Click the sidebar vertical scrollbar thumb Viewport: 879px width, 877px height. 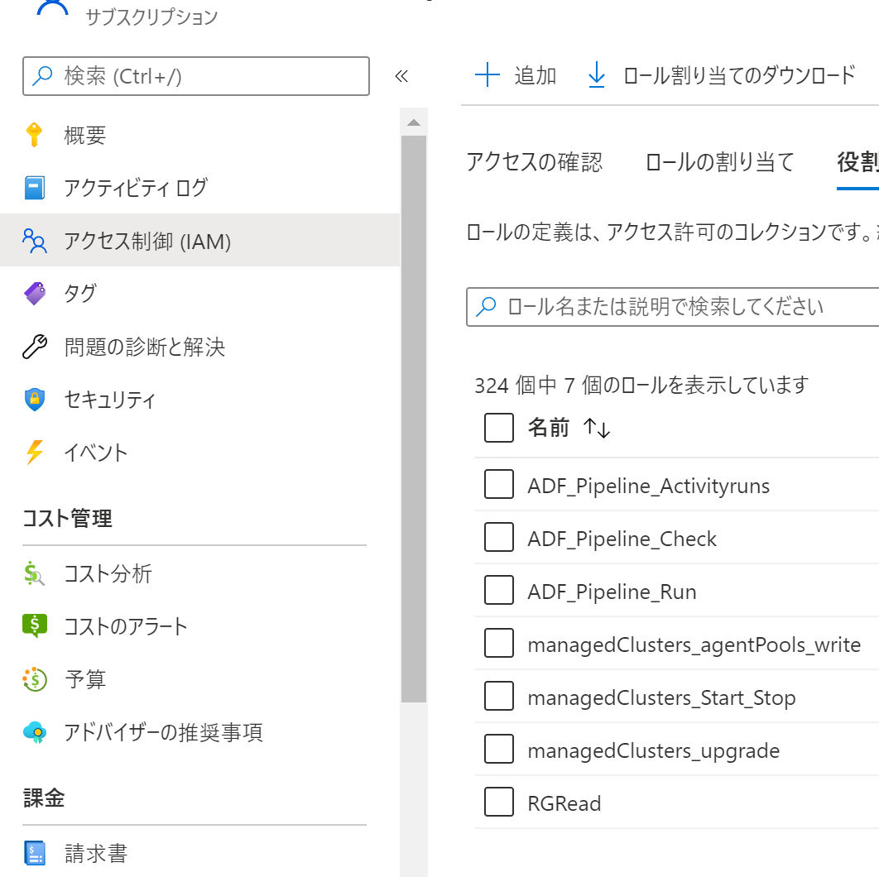(414, 419)
